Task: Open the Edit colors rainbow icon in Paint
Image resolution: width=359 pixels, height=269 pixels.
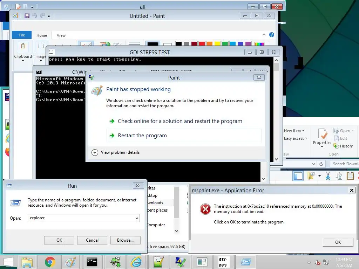Action: click(259, 44)
